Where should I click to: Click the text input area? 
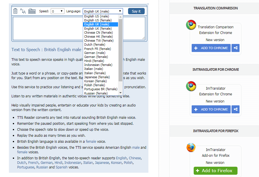[79, 29]
